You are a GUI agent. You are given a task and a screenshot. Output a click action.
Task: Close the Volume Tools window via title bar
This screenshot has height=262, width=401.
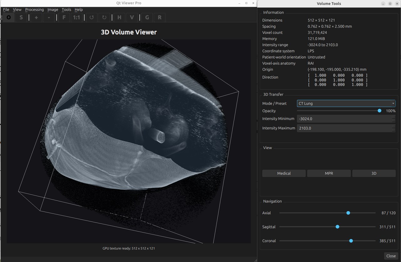pos(397,4)
